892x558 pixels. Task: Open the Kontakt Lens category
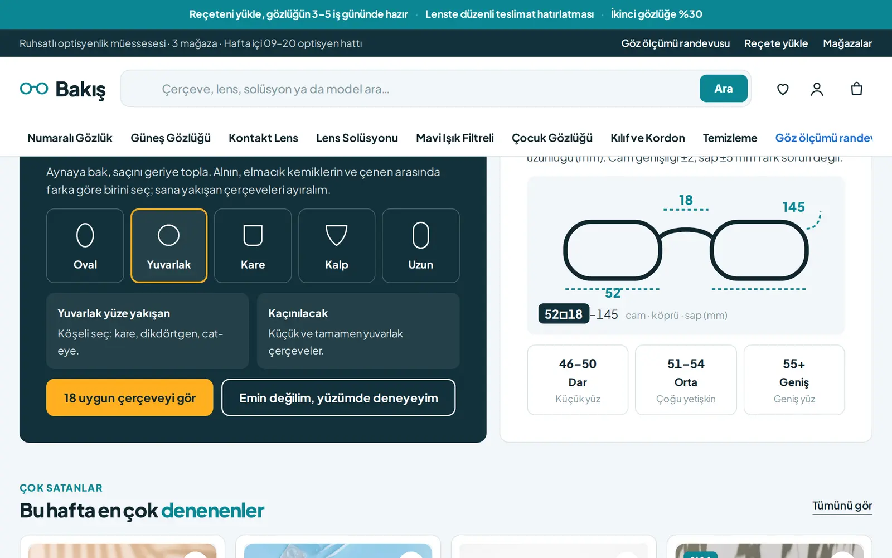263,138
